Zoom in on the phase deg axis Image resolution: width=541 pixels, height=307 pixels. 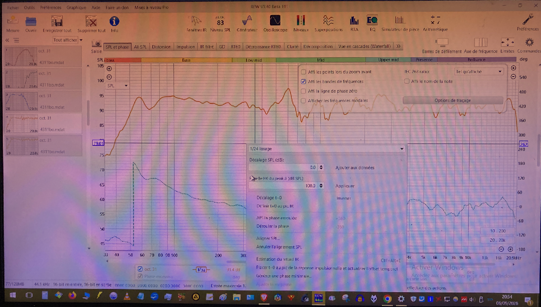point(513,68)
